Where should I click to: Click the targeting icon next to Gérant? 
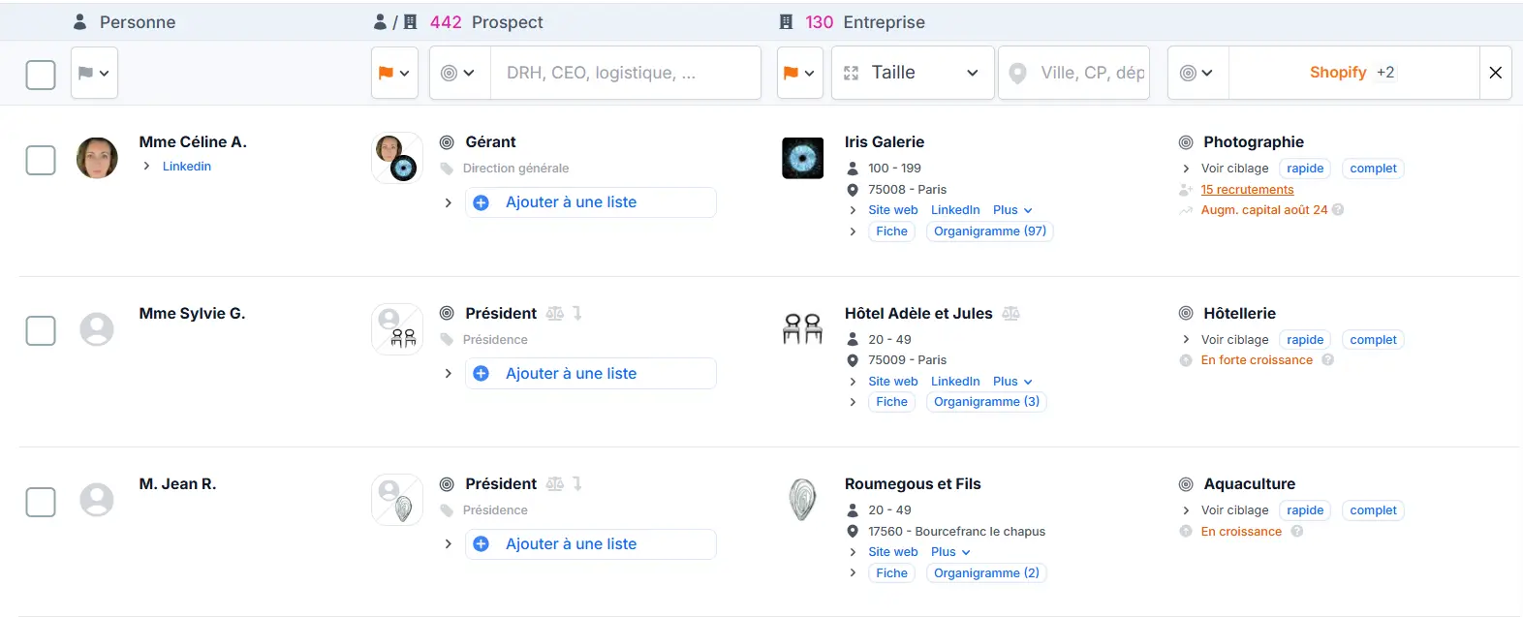pyautogui.click(x=448, y=141)
